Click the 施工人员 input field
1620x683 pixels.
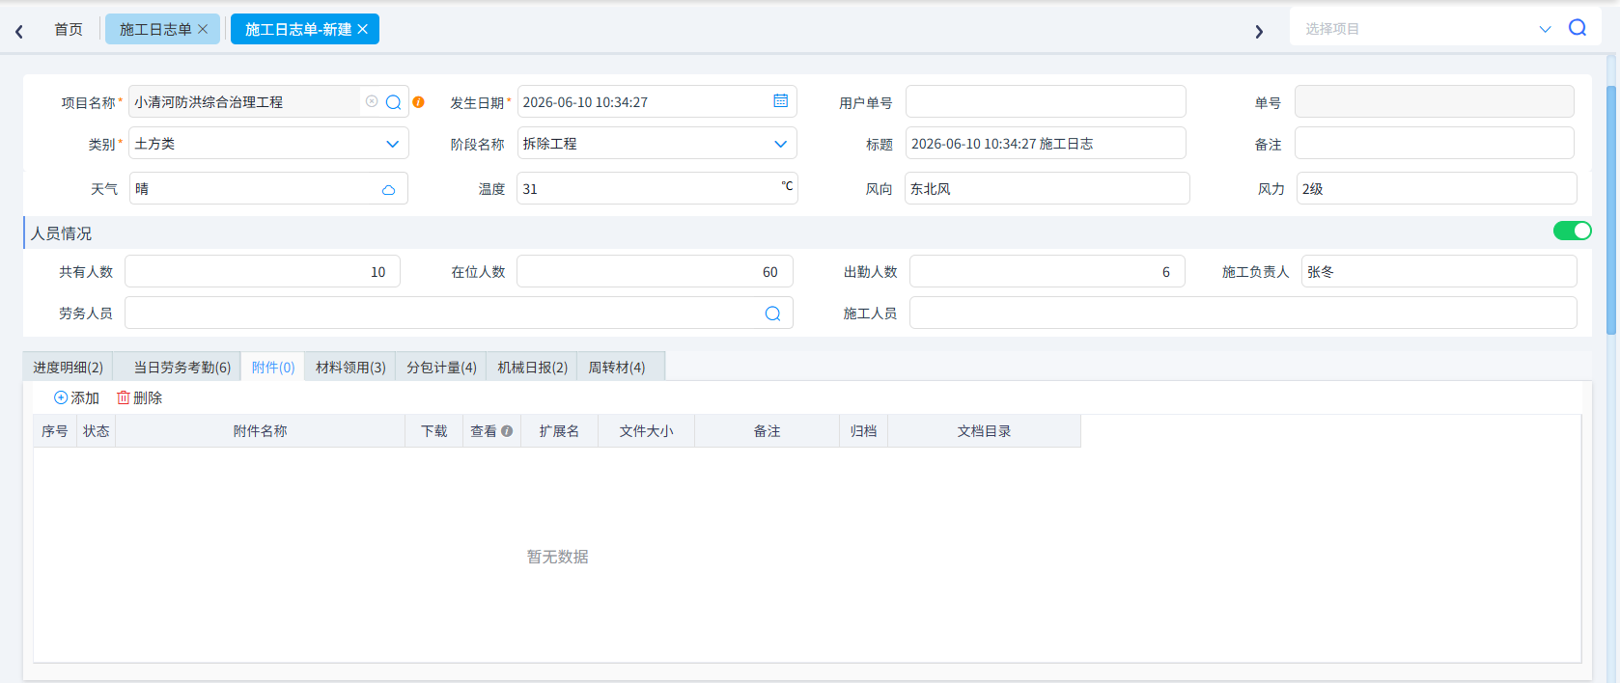(x=1243, y=313)
